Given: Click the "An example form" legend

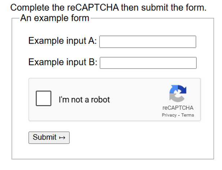Looking at the screenshot, I should [x=54, y=18].
